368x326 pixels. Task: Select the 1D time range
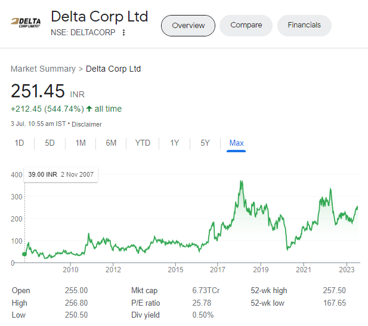pyautogui.click(x=20, y=143)
